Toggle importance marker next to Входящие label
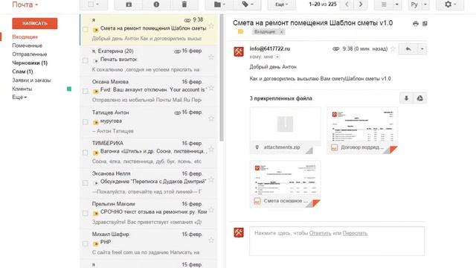This screenshot has height=268, width=476. [240, 31]
